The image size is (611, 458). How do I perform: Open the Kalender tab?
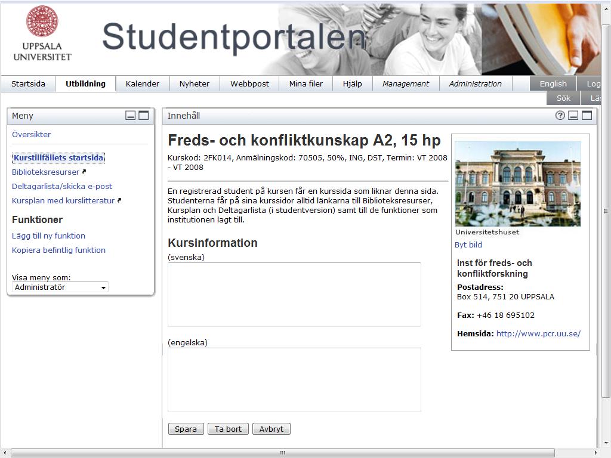tap(142, 83)
